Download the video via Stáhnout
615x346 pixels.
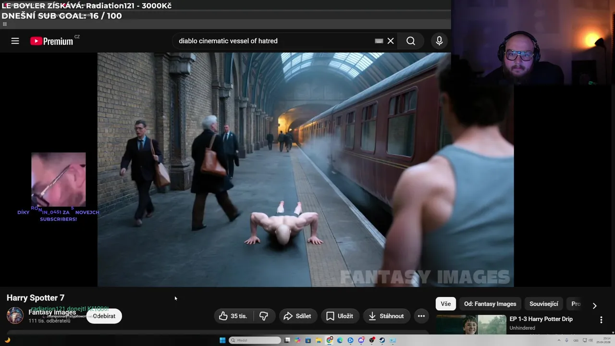point(386,316)
